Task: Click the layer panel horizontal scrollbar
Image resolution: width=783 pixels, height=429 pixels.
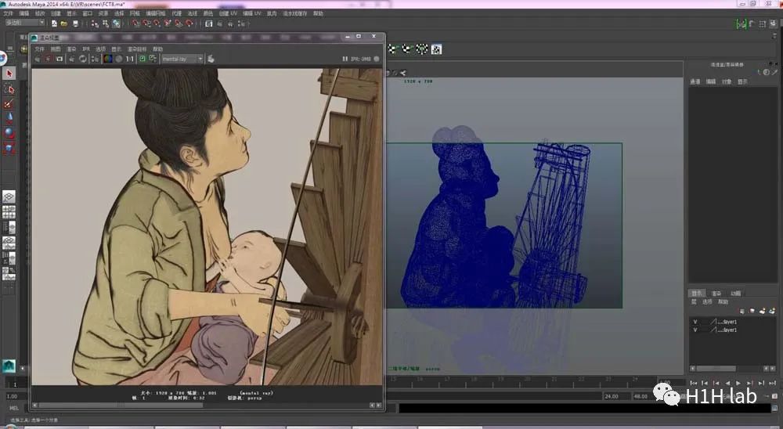Action: point(715,369)
